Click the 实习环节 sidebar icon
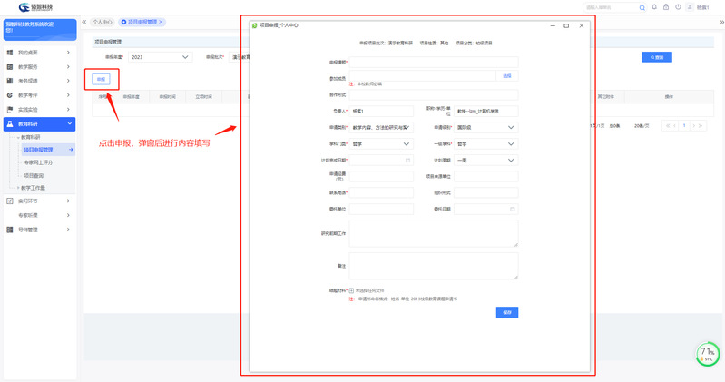Image resolution: width=725 pixels, height=382 pixels. click(10, 201)
